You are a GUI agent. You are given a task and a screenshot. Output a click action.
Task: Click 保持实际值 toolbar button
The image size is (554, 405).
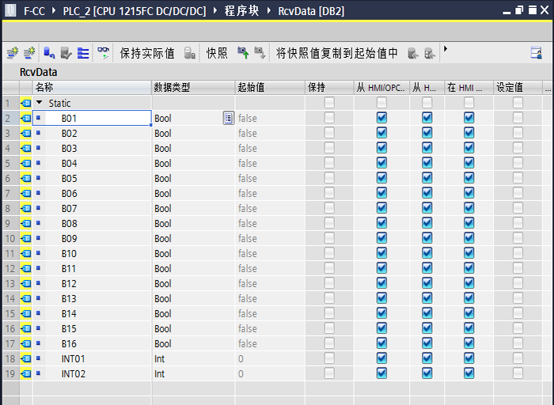pyautogui.click(x=147, y=53)
